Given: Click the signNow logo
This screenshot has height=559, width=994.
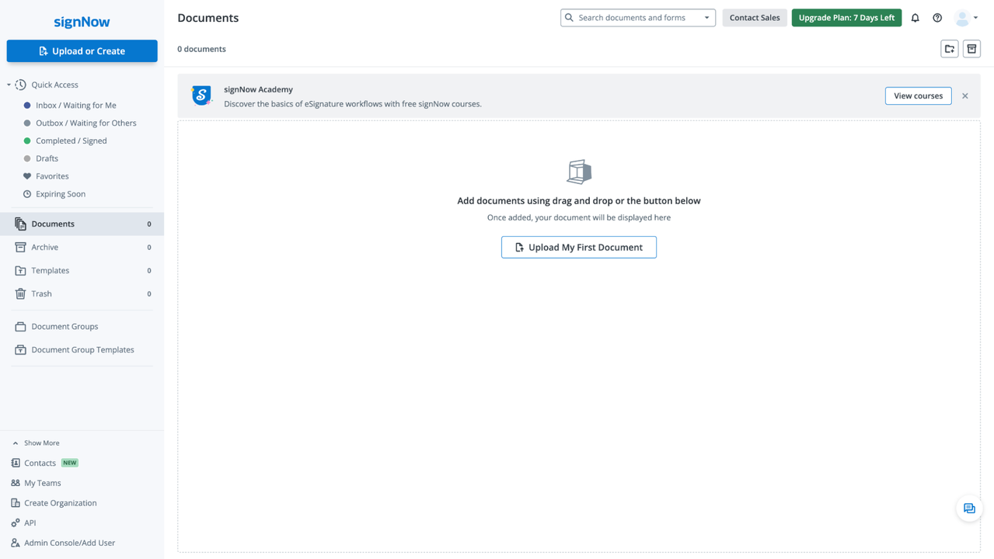Looking at the screenshot, I should click(x=82, y=22).
